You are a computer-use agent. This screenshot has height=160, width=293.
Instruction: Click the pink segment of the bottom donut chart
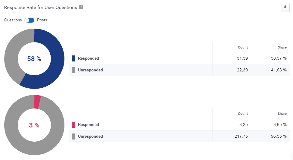pyautogui.click(x=37, y=102)
